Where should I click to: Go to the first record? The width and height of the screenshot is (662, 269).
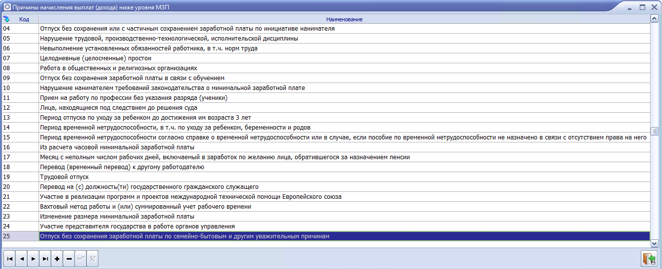(x=9, y=259)
